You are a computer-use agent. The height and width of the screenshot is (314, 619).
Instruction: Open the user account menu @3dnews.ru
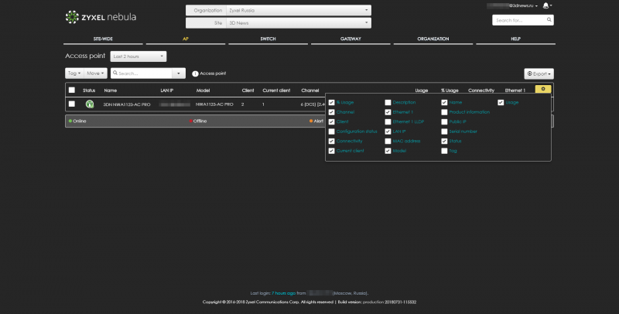point(512,5)
